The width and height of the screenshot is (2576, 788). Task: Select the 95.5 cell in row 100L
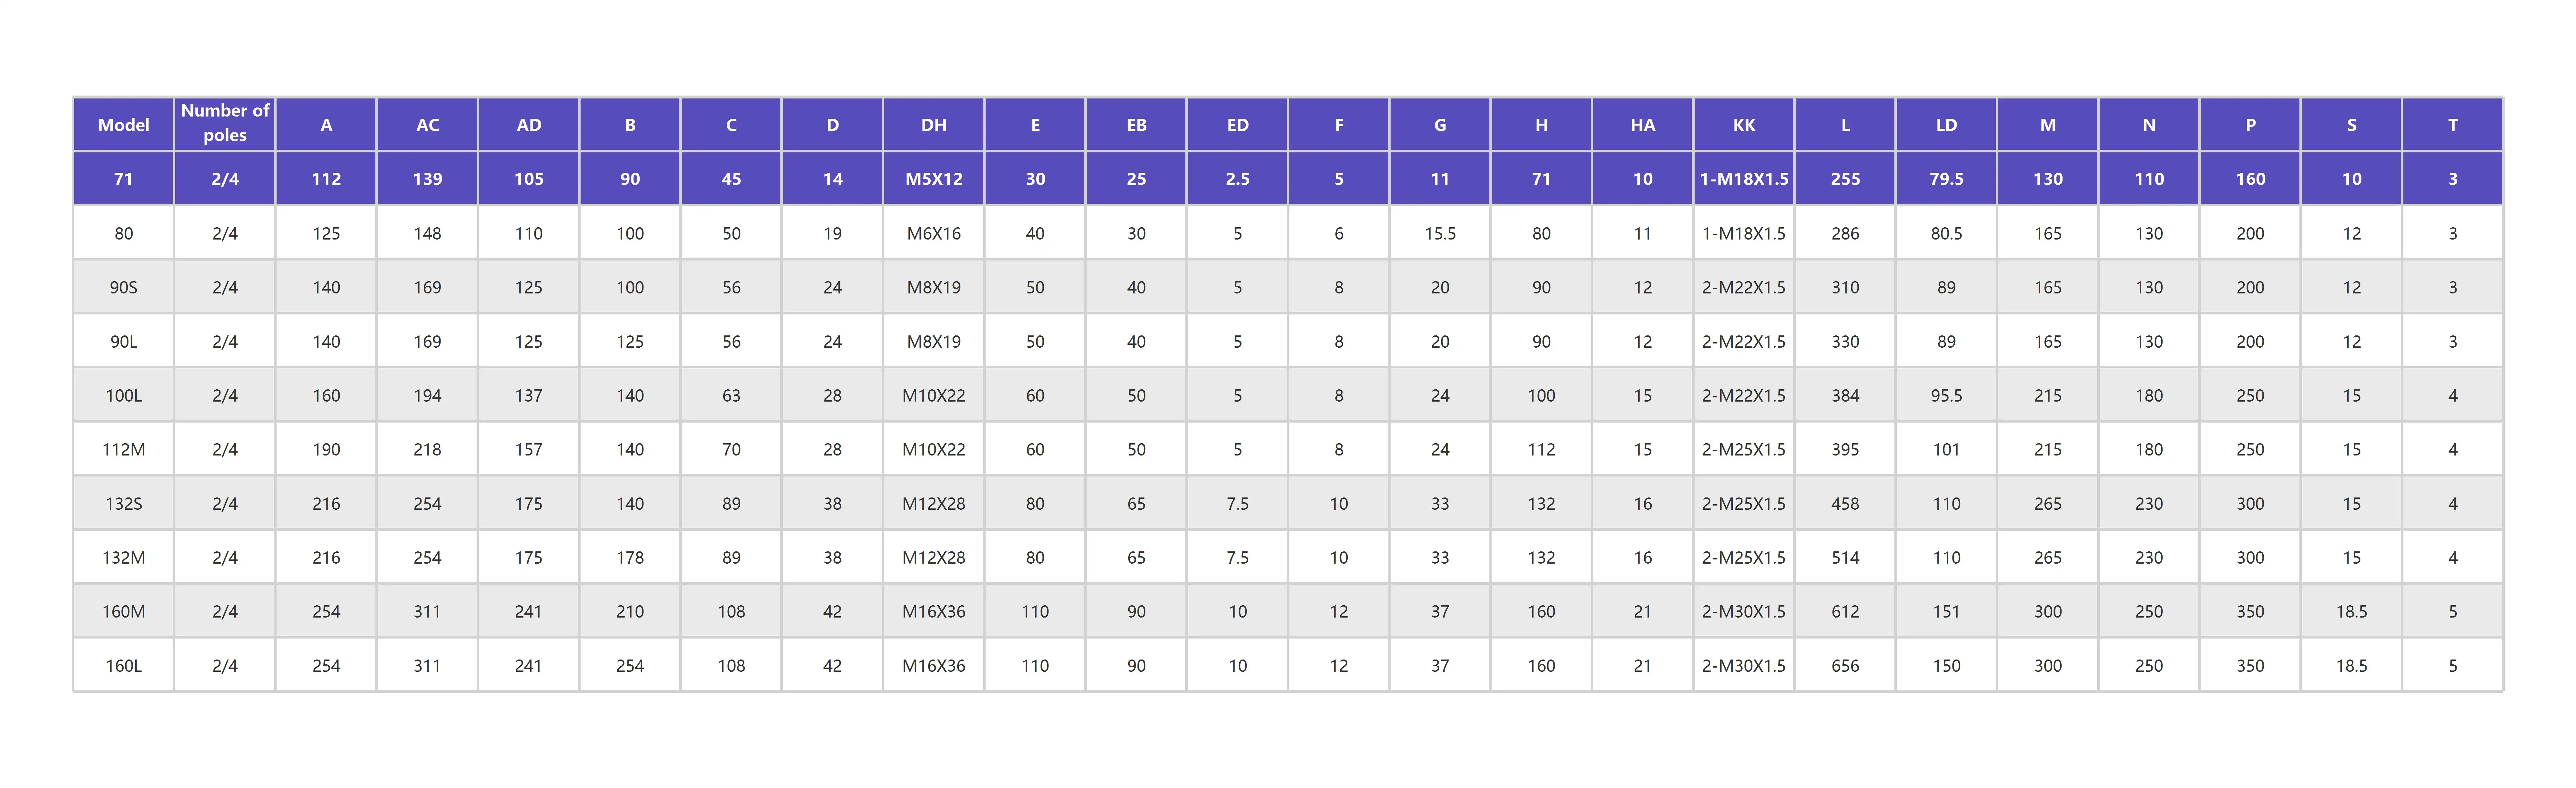tap(1946, 395)
